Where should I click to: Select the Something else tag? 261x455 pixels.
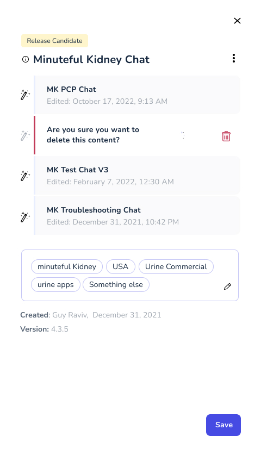click(x=116, y=285)
